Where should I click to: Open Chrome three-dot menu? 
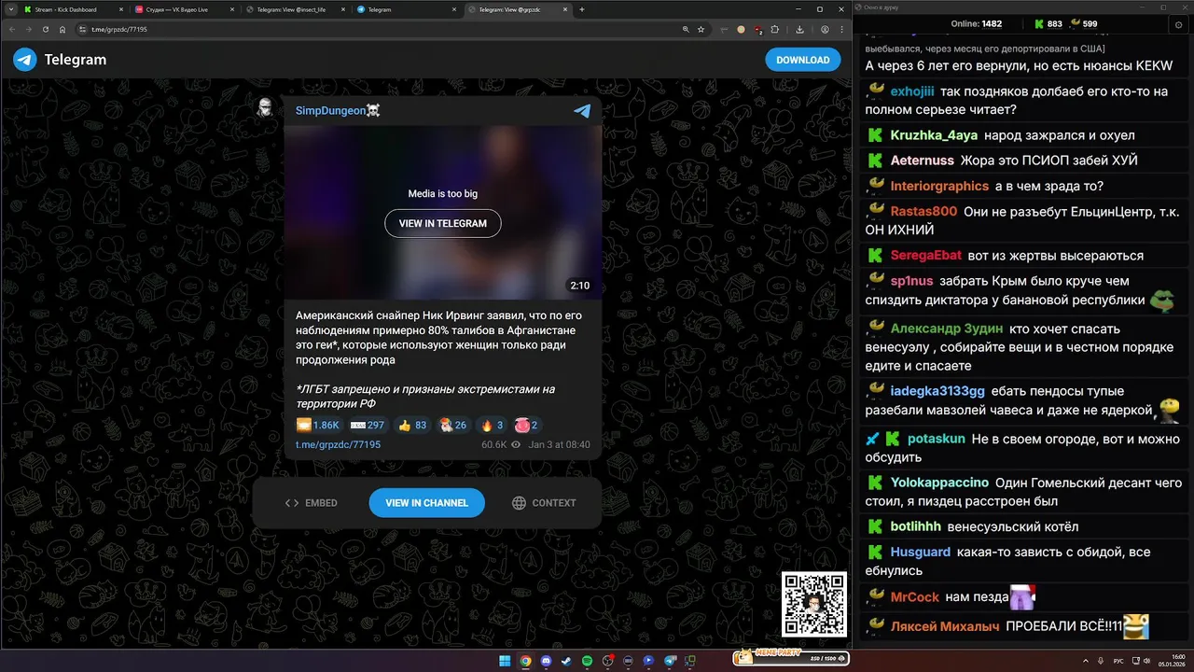[841, 29]
